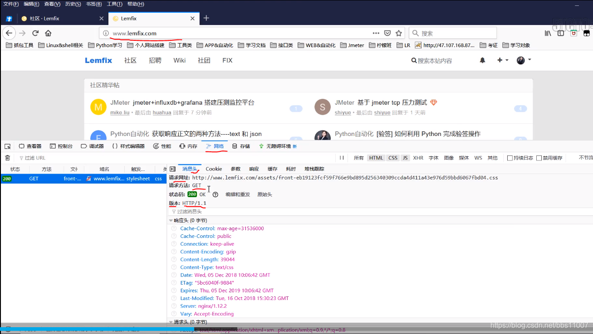This screenshot has width=593, height=334.
Task: Open the page actions menu
Action: click(376, 33)
